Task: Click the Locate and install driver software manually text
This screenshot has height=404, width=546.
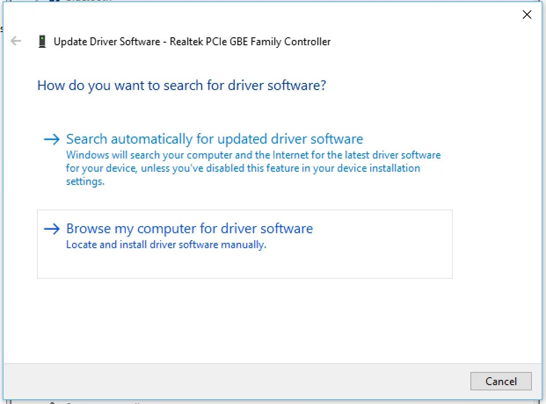Action: coord(166,245)
